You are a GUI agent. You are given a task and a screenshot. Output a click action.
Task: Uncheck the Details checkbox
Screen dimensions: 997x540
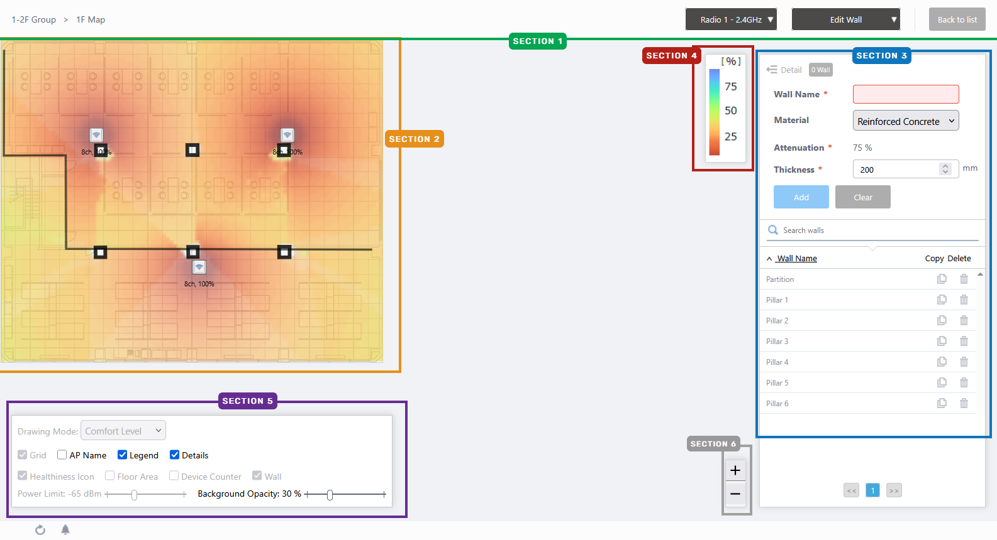point(175,455)
